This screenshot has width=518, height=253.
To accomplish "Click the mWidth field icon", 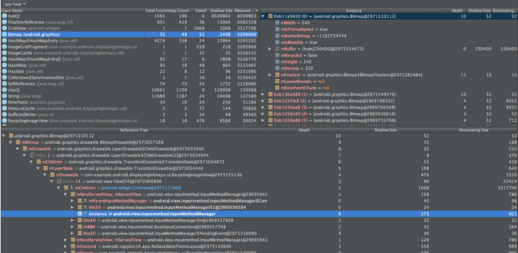I will [277, 23].
